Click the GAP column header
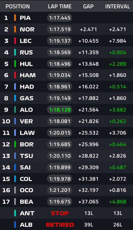The width and height of the screenshot is (133, 230). (88, 6)
